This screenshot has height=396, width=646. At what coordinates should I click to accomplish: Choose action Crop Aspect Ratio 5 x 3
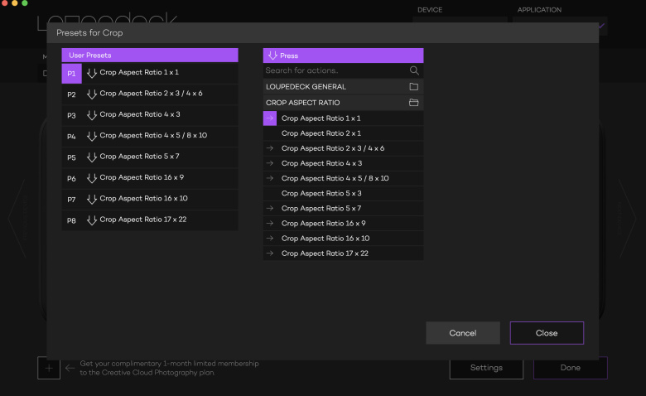click(x=343, y=193)
